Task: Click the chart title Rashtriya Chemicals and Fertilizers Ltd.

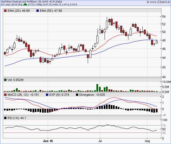Action: tap(21, 2)
